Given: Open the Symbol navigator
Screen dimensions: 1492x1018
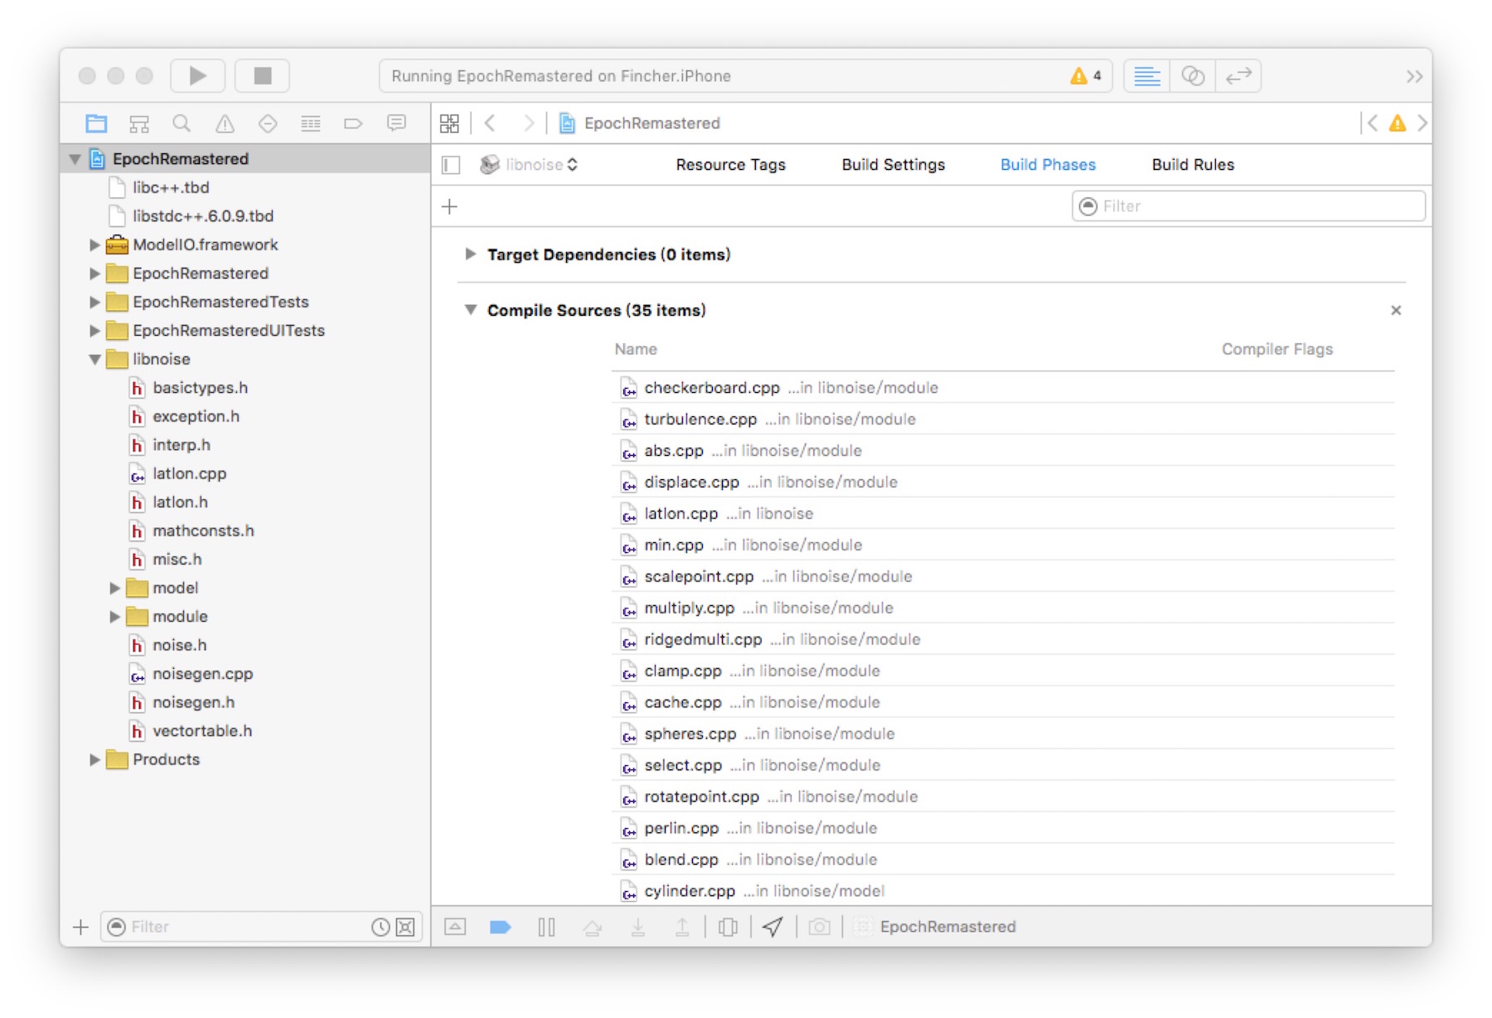Looking at the screenshot, I should 139,124.
